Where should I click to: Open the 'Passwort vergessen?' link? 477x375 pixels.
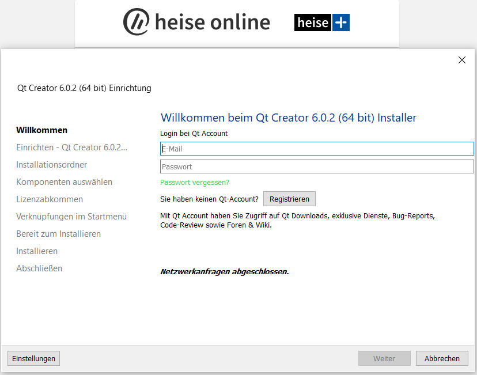click(x=195, y=183)
